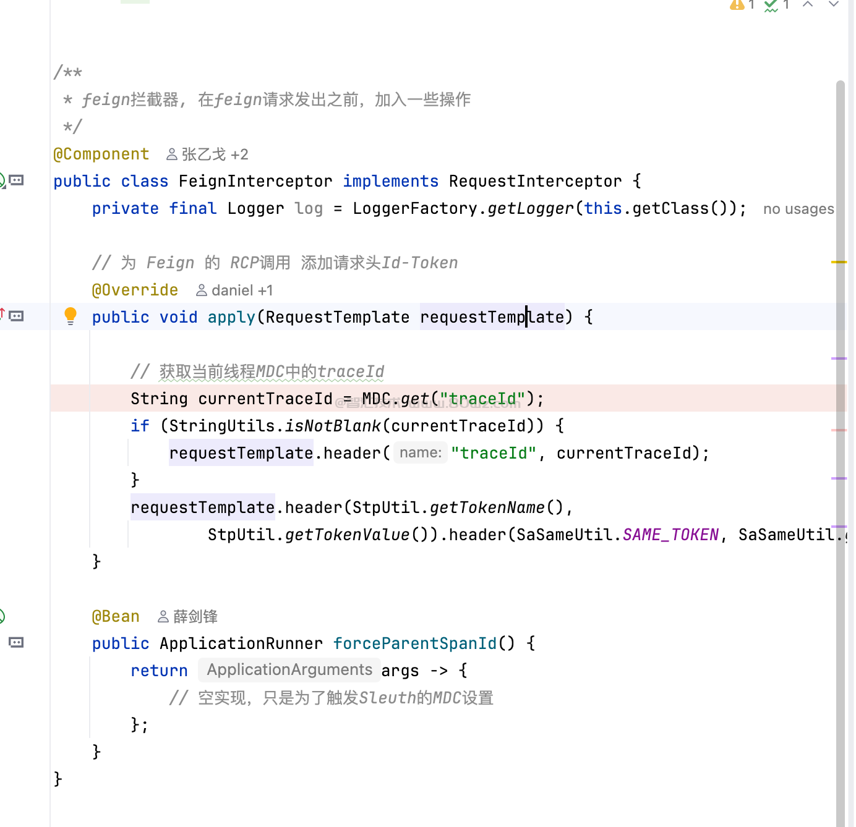856x827 pixels.
Task: Click author hint '薛剑锋' after @Bean
Action: pos(188,617)
